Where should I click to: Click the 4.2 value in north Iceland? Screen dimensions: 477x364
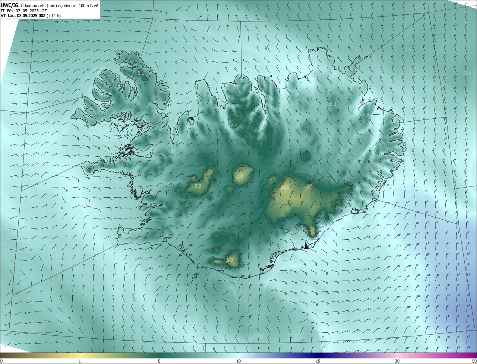(x=234, y=126)
